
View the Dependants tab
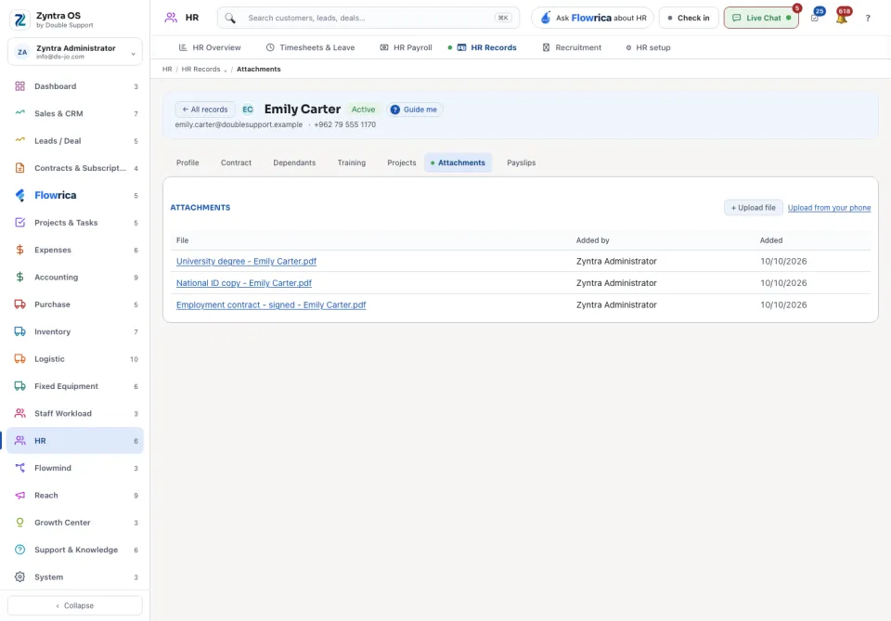[x=294, y=163]
